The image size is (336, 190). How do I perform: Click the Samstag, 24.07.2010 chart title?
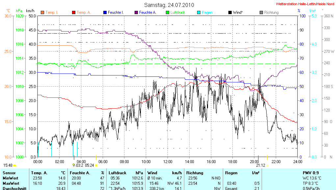tap(169, 5)
